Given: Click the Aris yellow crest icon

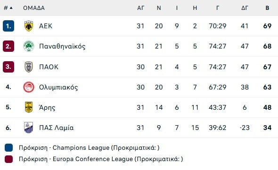Looking at the screenshot, I should [x=29, y=107].
